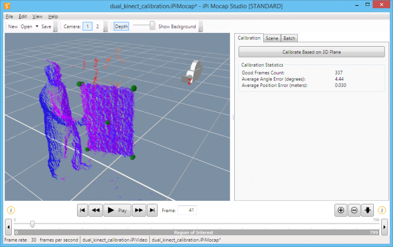Click the black cross fit-timeline icon

click(x=367, y=210)
